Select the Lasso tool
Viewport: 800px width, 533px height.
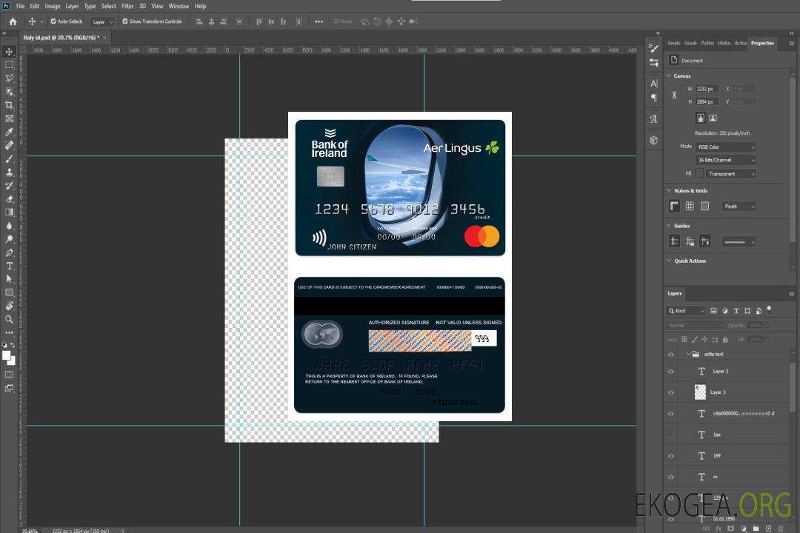point(9,78)
